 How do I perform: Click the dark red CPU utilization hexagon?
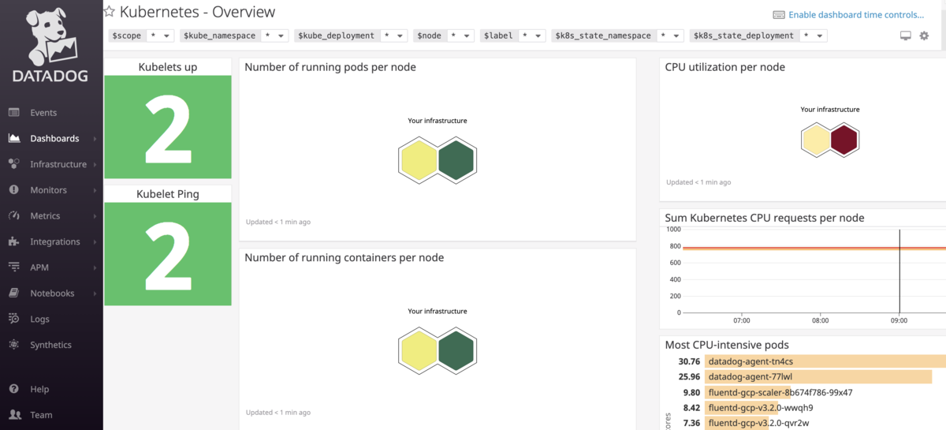[x=844, y=140]
